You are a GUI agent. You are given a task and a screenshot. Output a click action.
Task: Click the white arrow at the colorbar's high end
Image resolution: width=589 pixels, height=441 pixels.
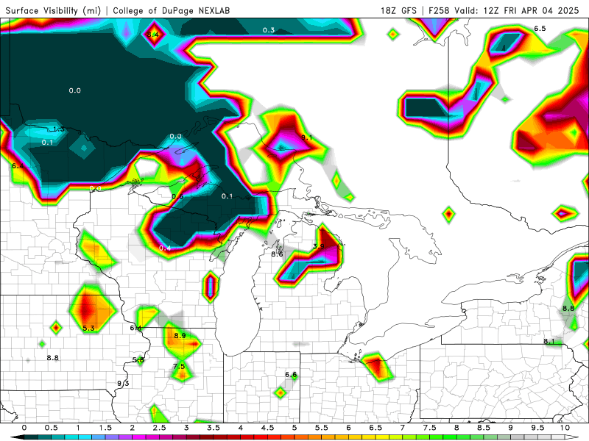pyautogui.click(x=572, y=437)
